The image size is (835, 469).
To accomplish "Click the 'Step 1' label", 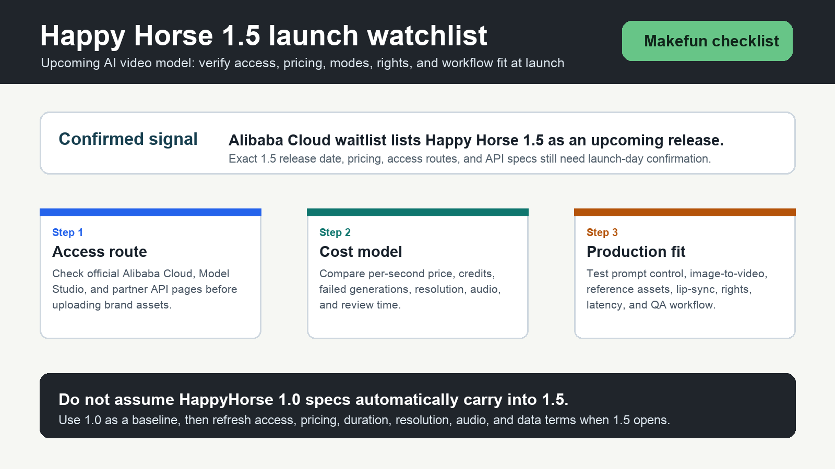I will (67, 232).
